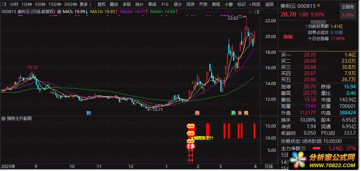This screenshot has height=171, width=361.
Task: Click the 15.72 peak price label
Action: point(32,68)
